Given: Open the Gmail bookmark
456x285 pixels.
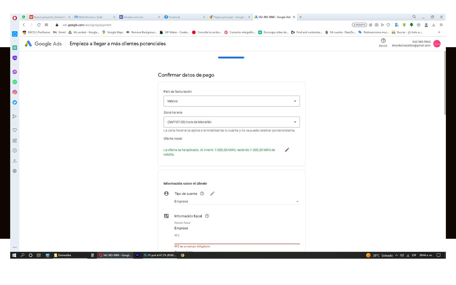Looking at the screenshot, I should click(60, 32).
